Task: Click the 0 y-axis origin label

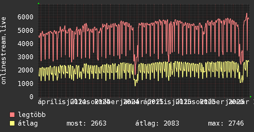Action: click(x=31, y=97)
